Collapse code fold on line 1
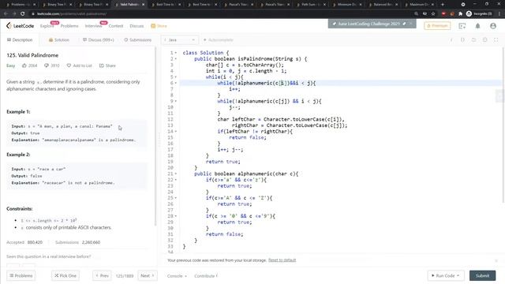This screenshot has height=284, width=505. 176,53
